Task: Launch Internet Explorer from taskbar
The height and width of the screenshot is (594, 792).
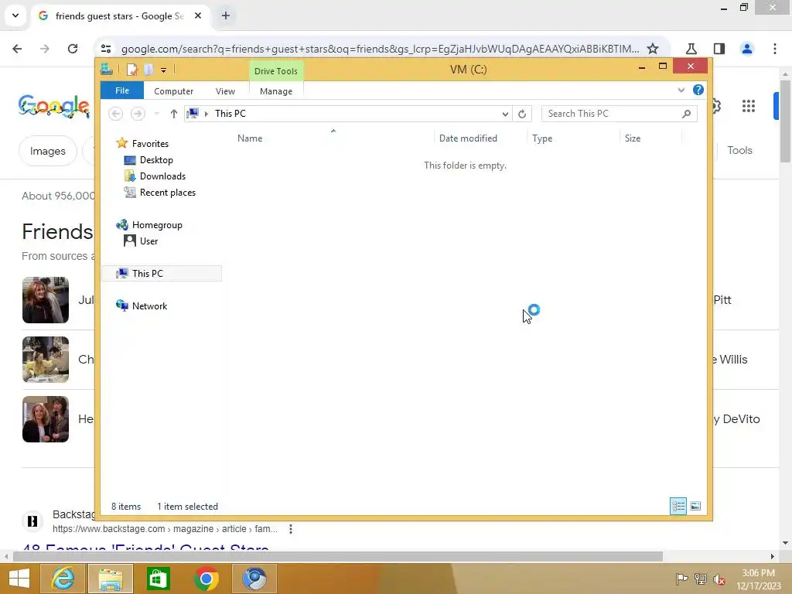Action: 63,579
